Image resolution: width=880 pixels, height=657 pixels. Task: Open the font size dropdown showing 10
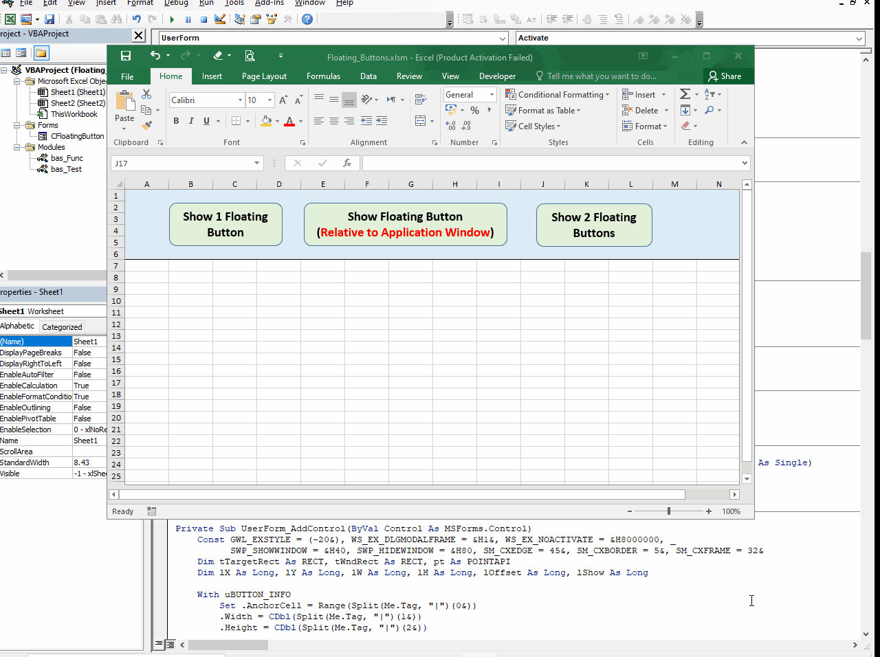click(x=269, y=100)
